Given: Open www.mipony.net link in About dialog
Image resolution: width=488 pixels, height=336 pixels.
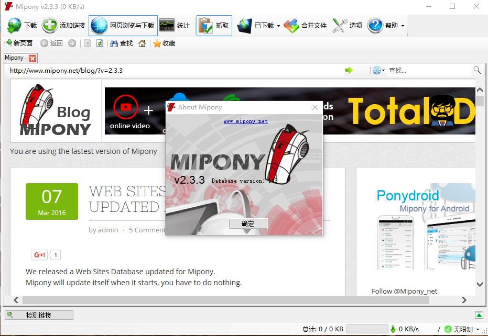Looking at the screenshot, I should pos(245,121).
